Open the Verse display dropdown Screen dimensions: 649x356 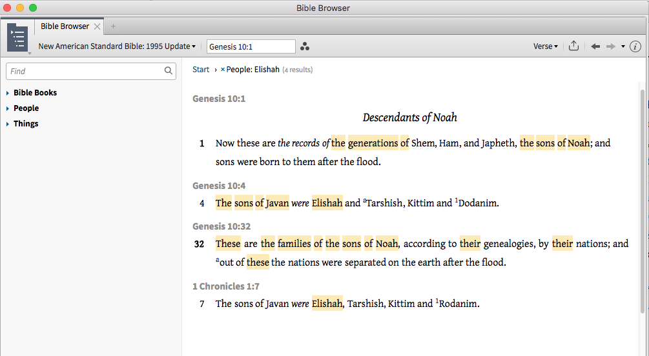coord(545,46)
